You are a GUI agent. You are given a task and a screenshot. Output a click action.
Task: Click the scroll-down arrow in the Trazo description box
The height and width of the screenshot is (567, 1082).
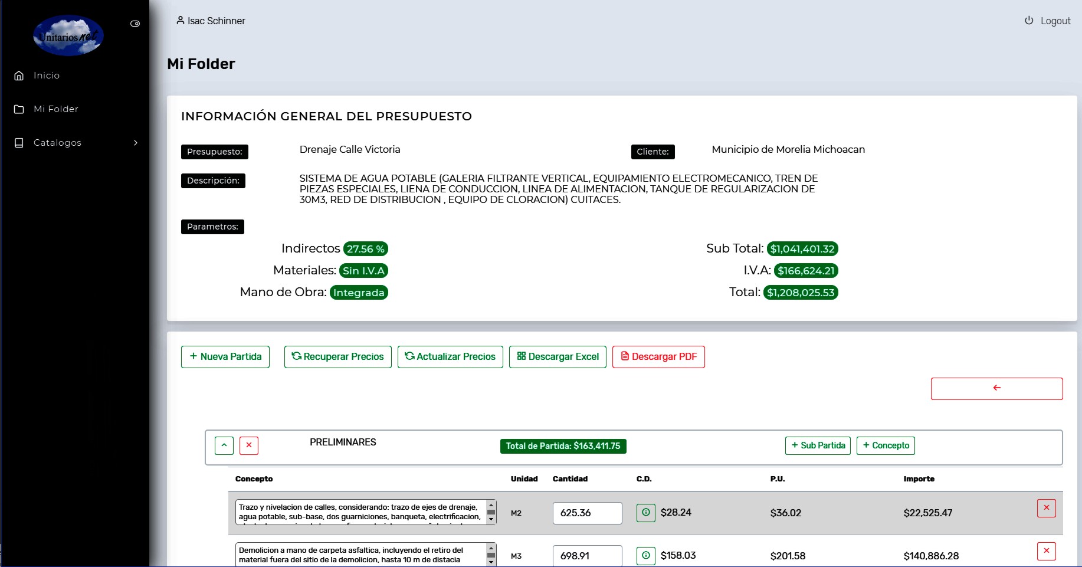tap(491, 520)
